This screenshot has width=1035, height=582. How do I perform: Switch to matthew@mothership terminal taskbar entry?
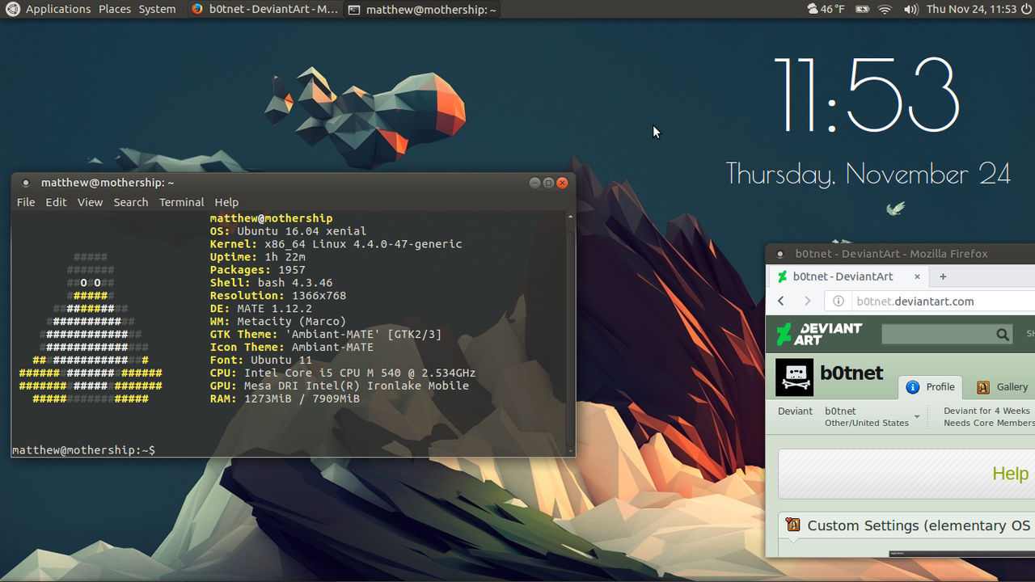pos(422,9)
